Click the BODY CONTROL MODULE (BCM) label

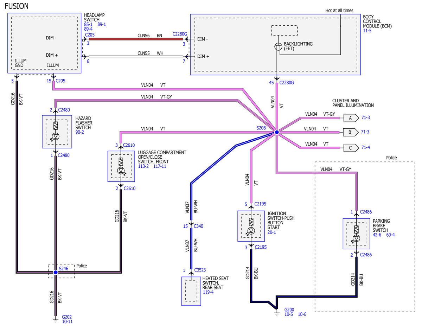pyautogui.click(x=377, y=21)
